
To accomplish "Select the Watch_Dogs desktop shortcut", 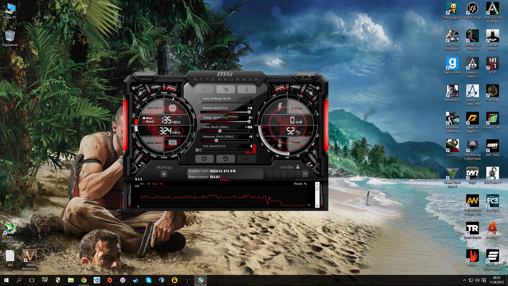I will click(472, 11).
